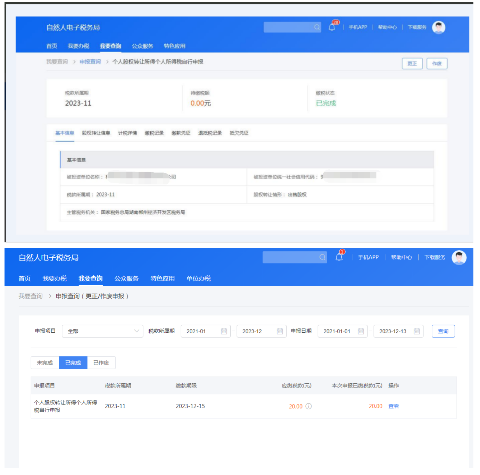The width and height of the screenshot is (480, 475).
Task: Click the 查询 button
Action: click(443, 331)
